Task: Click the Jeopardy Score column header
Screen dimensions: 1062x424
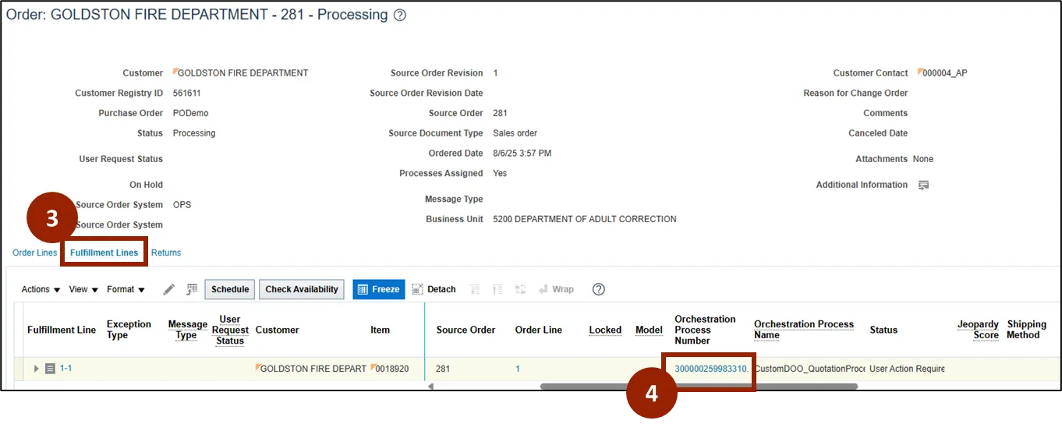Action: (978, 330)
